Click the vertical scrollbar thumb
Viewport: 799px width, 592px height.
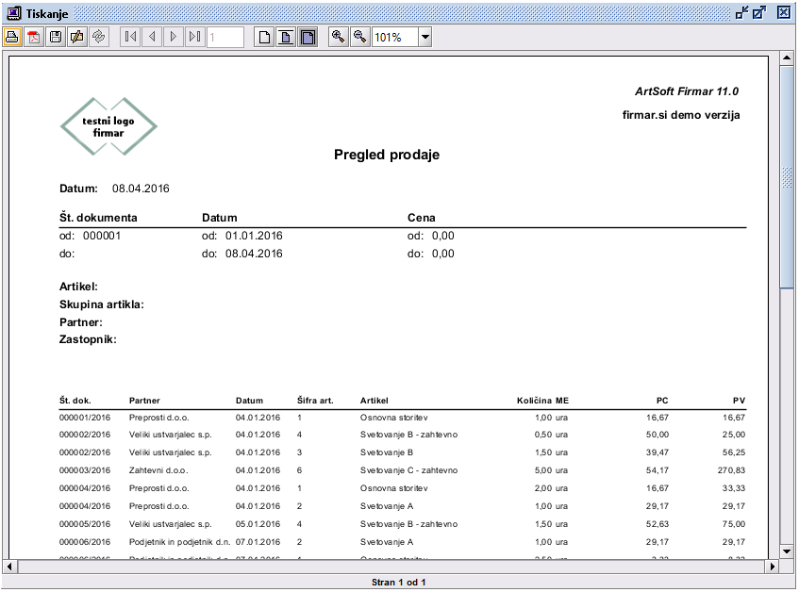pos(787,176)
